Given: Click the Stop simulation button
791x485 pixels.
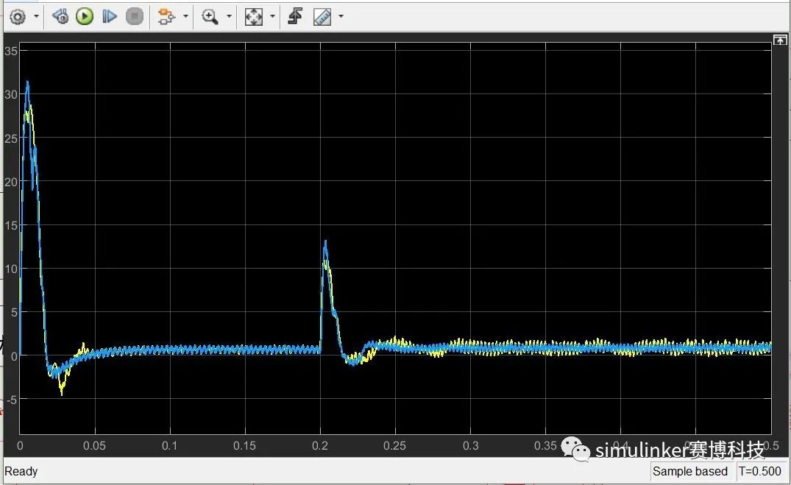Looking at the screenshot, I should 134,17.
